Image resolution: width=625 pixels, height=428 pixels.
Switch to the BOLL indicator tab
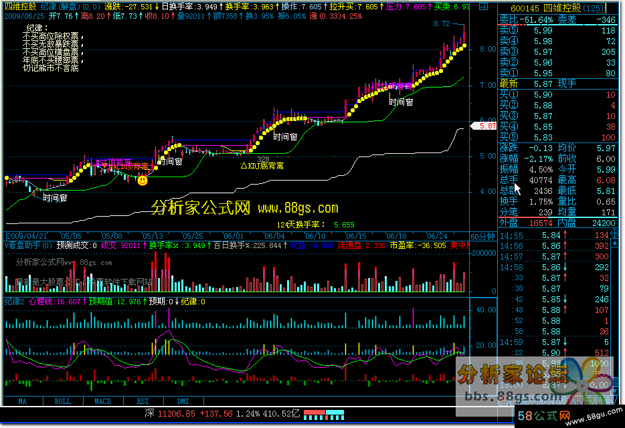point(63,401)
